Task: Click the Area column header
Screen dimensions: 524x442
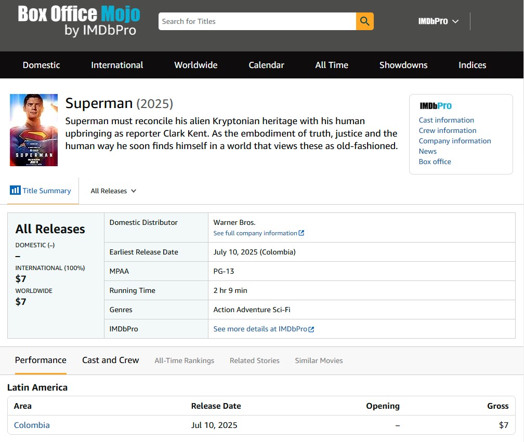Action: [x=23, y=406]
